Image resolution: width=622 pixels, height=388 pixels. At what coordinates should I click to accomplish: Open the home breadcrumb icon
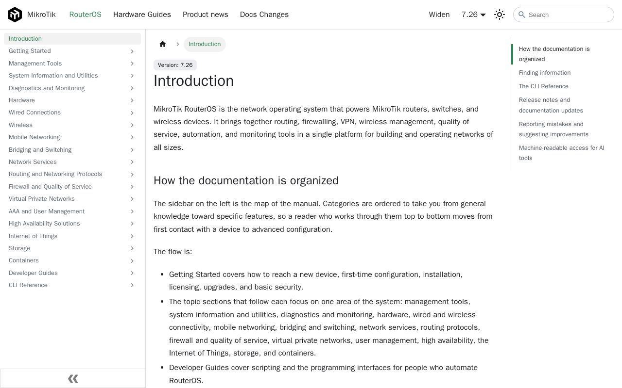pos(163,44)
